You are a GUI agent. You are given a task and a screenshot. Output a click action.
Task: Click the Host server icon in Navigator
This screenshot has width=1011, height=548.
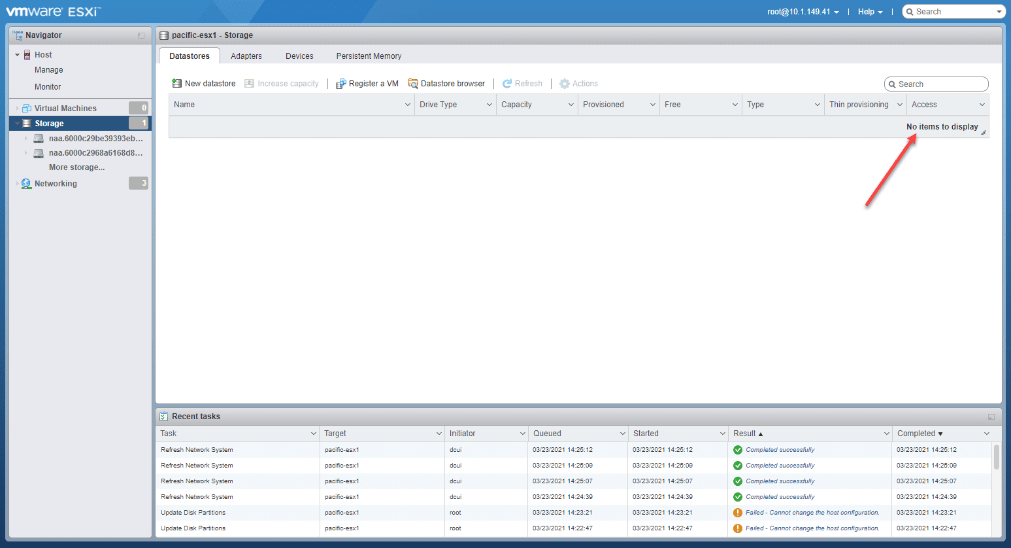27,55
